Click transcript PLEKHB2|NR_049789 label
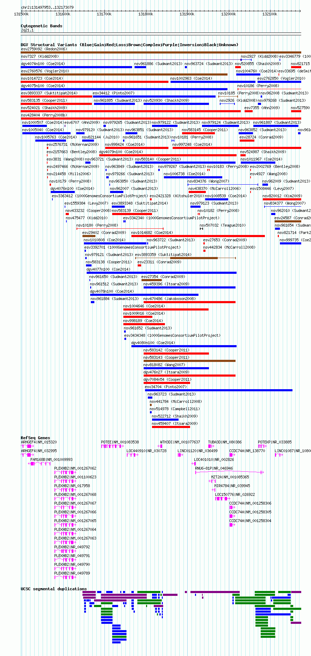 tap(72, 573)
